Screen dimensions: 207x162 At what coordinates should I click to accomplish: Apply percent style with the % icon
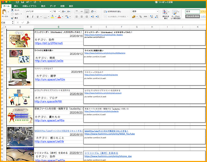click(141, 17)
